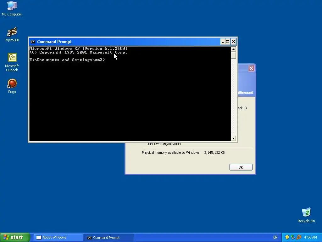The width and height of the screenshot is (322, 242).
Task: Open My Computer desktop icon
Action: point(12,8)
